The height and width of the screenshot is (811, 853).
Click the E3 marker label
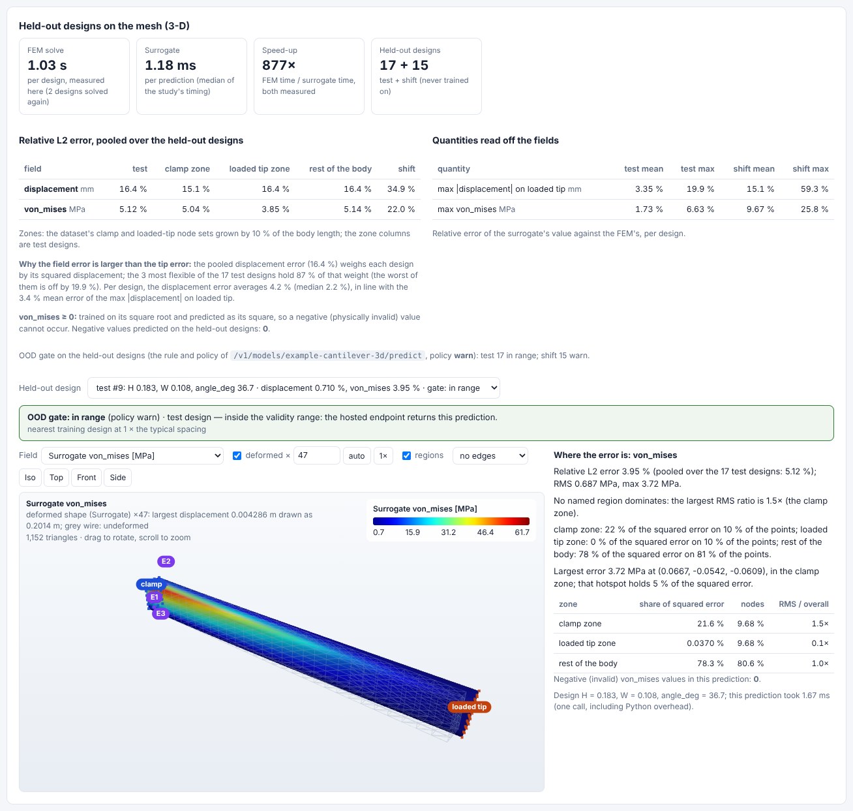[160, 613]
